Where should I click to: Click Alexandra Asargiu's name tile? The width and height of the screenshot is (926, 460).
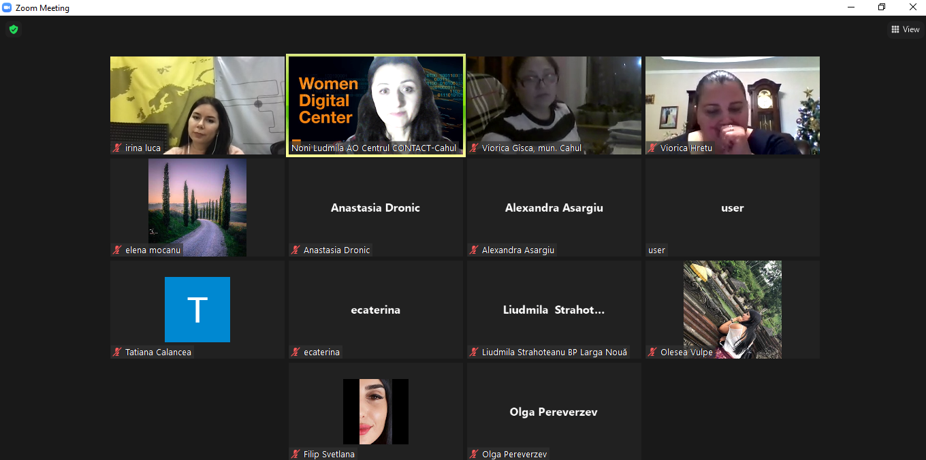(554, 208)
